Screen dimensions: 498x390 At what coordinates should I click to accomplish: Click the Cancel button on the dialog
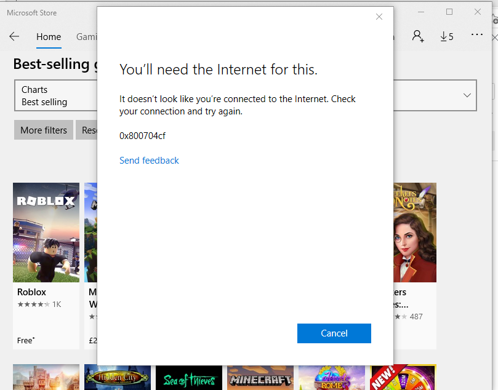[334, 333]
